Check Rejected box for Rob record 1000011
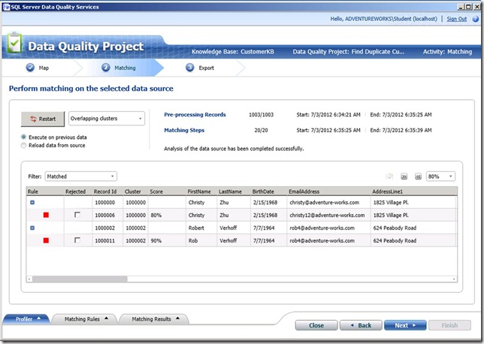Viewport: 484px width, 344px height. coord(76,240)
